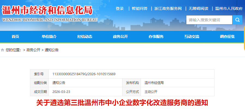The image size is (245, 109).
Task: Open the 单位简介 navigation menu
Action: pos(49,37)
